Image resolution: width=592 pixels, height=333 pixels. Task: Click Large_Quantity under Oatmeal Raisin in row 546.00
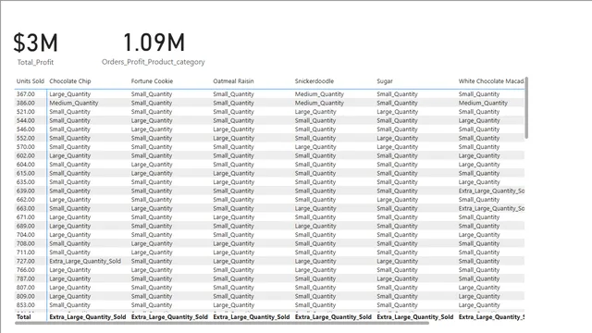(x=234, y=129)
